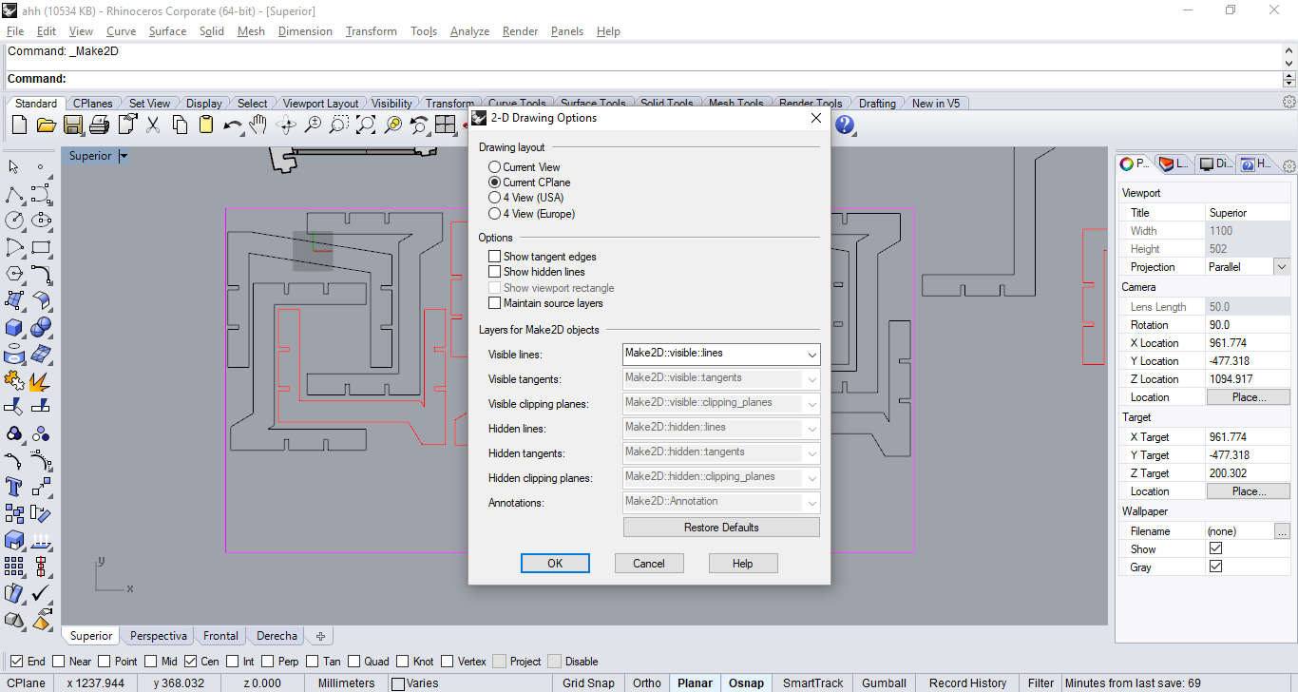Toggle Ortho mode in status bar
This screenshot has height=692, width=1298.
pyautogui.click(x=647, y=683)
